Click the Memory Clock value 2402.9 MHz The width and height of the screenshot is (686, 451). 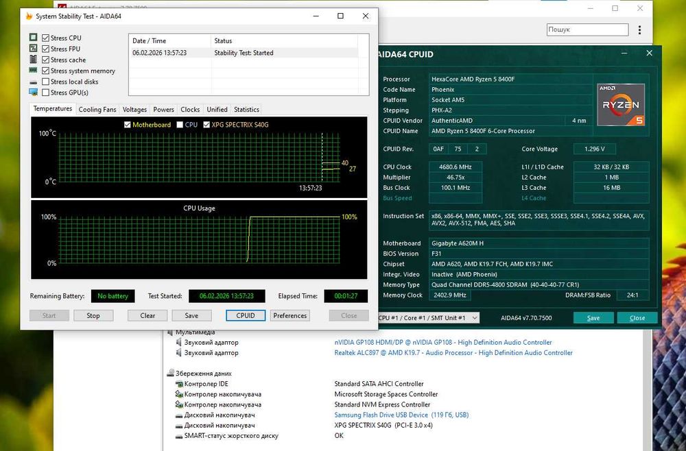tap(450, 295)
